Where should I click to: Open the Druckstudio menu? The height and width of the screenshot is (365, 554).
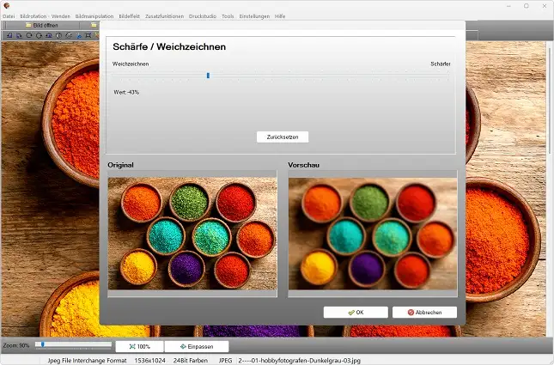[202, 16]
